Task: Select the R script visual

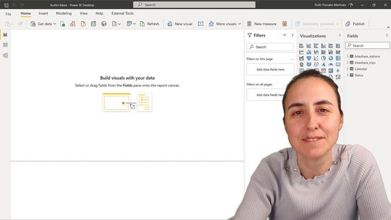Action: pos(338,71)
